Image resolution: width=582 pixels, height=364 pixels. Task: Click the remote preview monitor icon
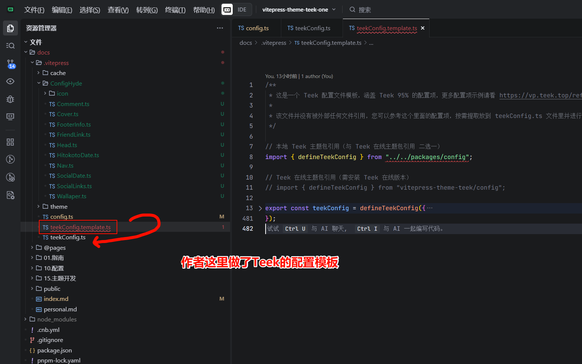tap(10, 117)
